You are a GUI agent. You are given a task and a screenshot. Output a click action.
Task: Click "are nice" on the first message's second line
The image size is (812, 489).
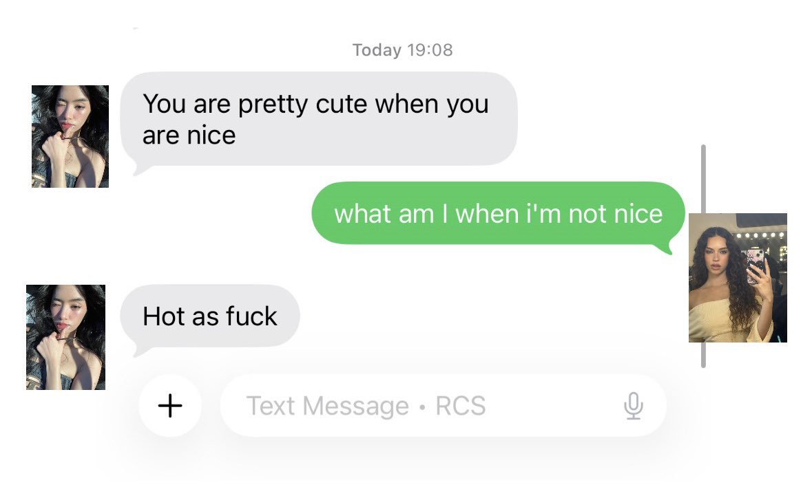[189, 135]
